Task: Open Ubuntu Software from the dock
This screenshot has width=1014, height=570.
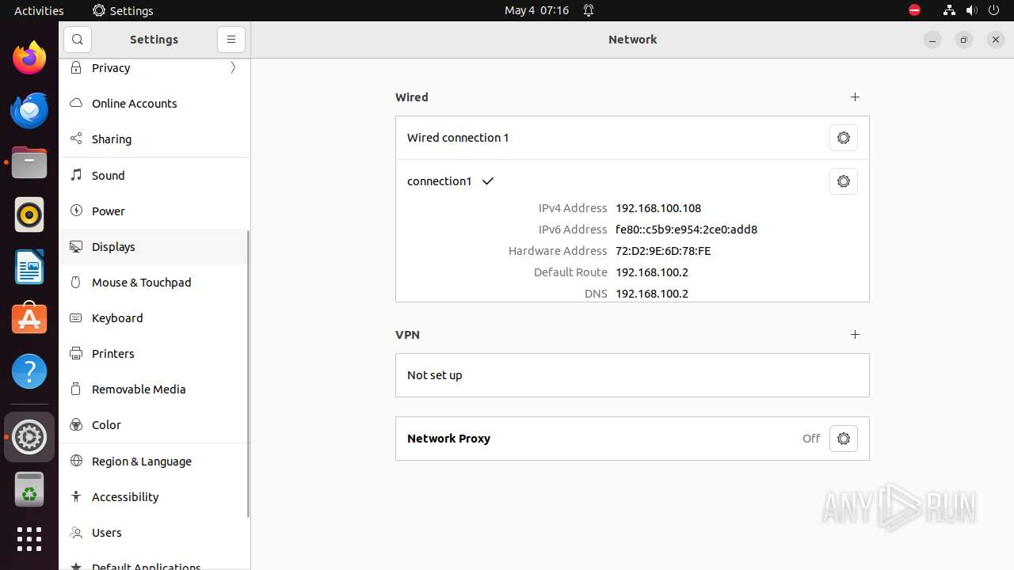Action: (29, 319)
